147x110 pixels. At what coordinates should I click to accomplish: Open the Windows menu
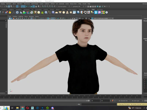[x=9, y=4]
